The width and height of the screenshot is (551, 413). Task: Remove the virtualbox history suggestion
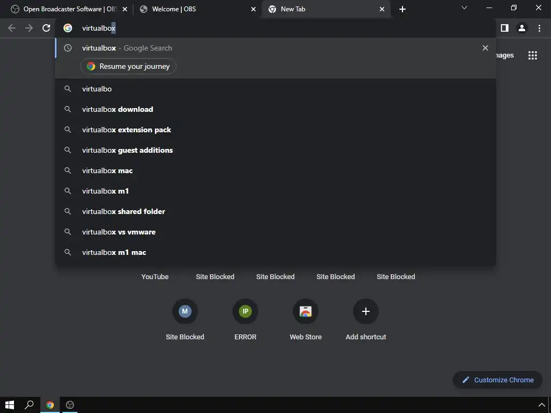(x=485, y=48)
